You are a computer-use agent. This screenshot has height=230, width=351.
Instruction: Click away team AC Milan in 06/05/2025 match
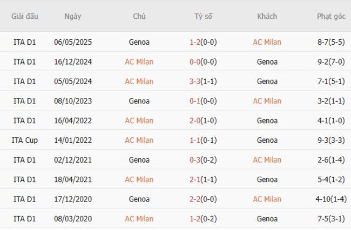pos(267,42)
